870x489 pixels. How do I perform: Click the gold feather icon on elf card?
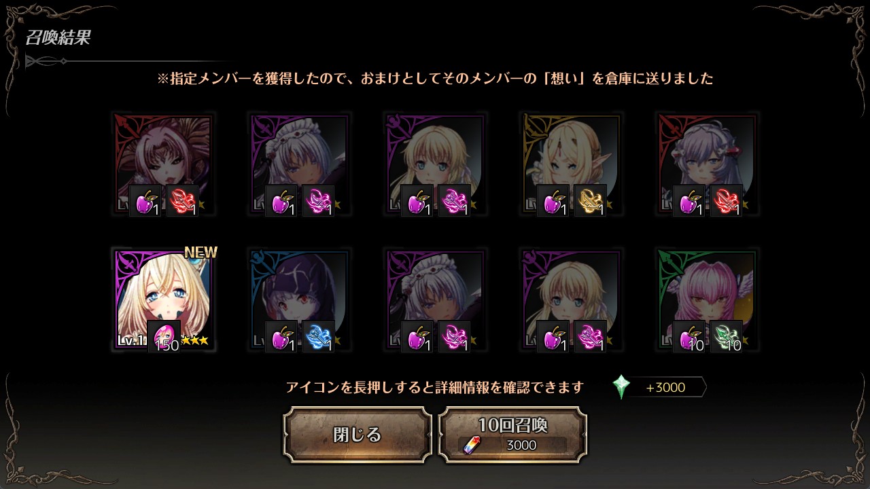click(590, 200)
